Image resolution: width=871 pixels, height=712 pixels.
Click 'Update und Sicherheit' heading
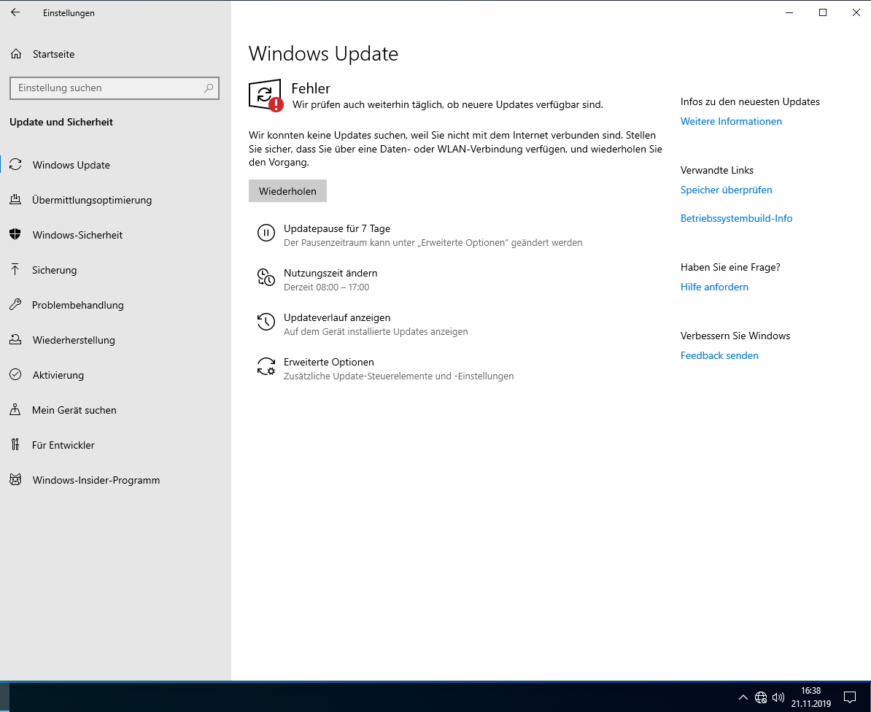click(x=61, y=122)
